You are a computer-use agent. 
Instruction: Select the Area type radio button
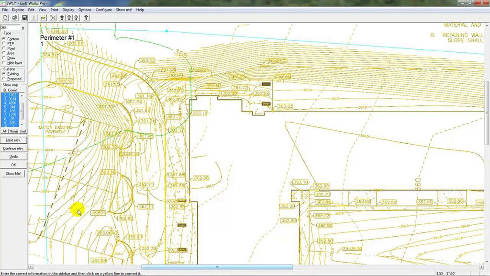(4, 53)
